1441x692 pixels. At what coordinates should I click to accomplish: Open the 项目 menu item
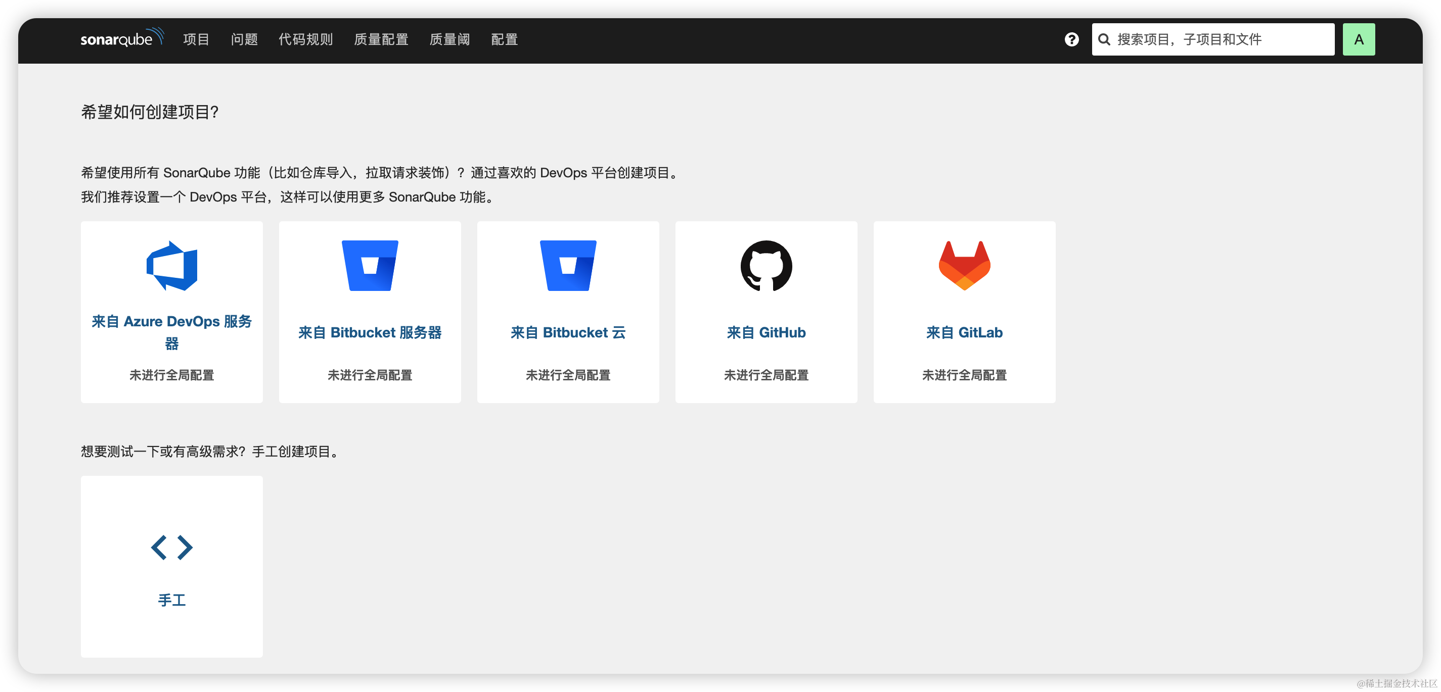click(196, 40)
